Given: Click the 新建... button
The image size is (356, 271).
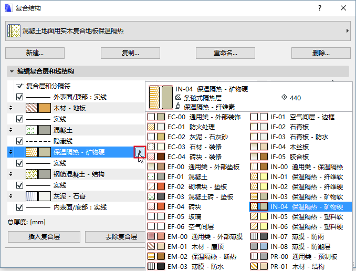Looking at the screenshot, I should click(x=35, y=53).
